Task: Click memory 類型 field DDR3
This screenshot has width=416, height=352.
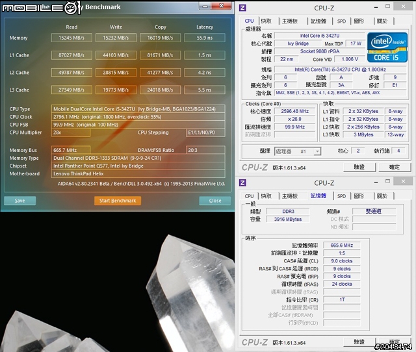Action: coord(288,212)
